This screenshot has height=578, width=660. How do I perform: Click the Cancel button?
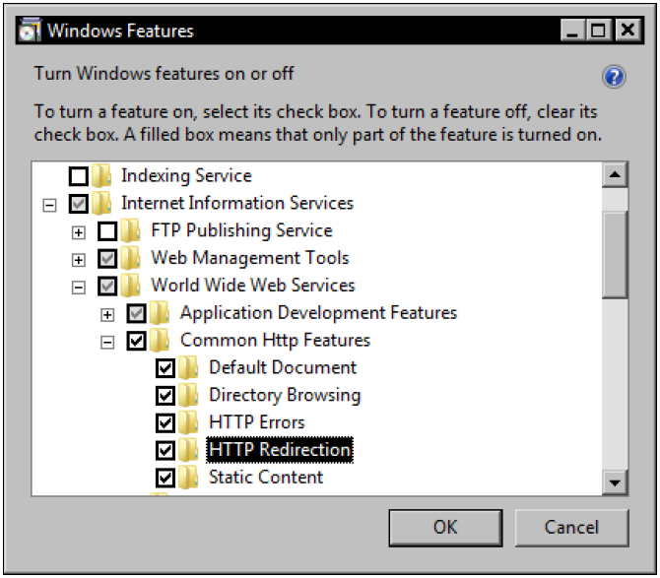[x=571, y=528]
